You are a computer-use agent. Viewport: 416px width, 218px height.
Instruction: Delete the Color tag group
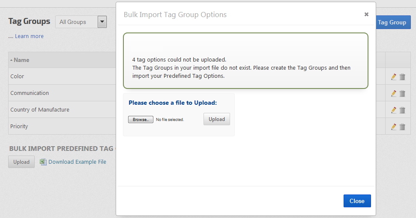click(402, 77)
